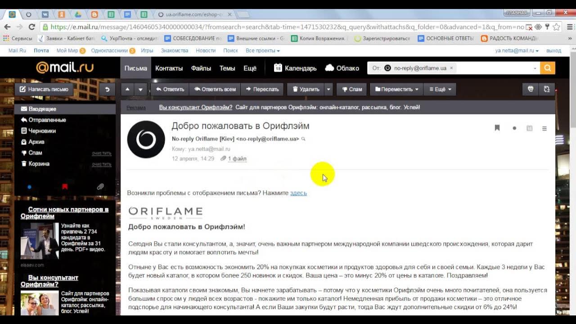Open the Темы tab
Screen dimensions: 576x324
(x=227, y=68)
